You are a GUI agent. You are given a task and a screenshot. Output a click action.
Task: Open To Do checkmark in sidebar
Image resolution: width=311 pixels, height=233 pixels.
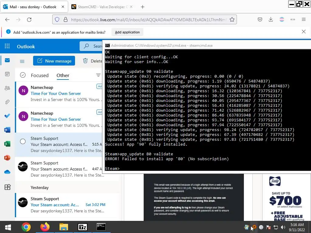tap(7, 116)
